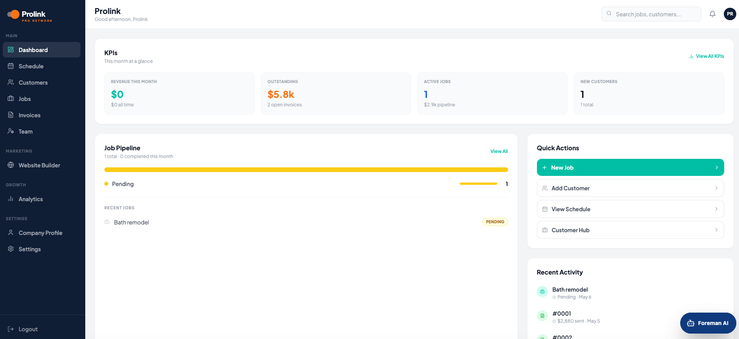The width and height of the screenshot is (739, 339).
Task: Go to Dashboard in the sidebar
Action: [42, 50]
